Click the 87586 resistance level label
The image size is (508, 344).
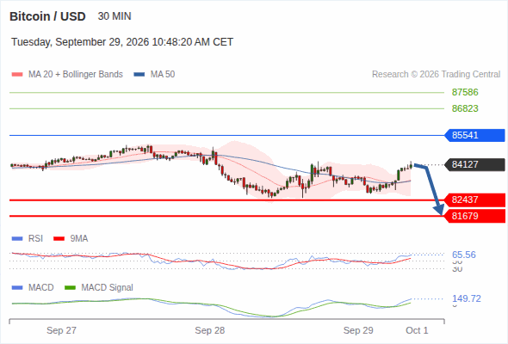465,92
